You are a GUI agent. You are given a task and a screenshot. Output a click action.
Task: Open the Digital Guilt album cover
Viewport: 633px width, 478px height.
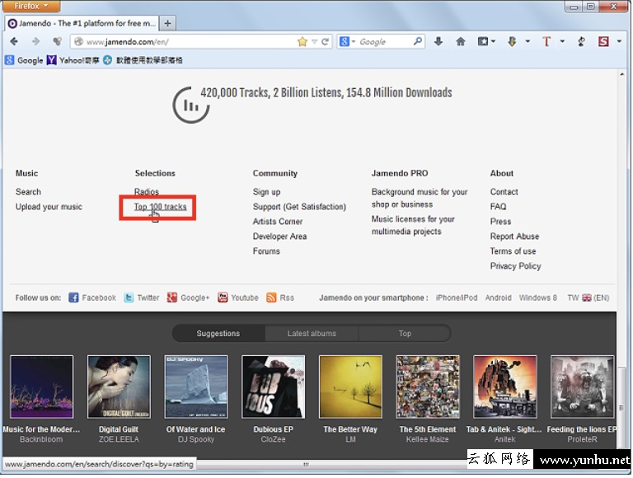119,387
